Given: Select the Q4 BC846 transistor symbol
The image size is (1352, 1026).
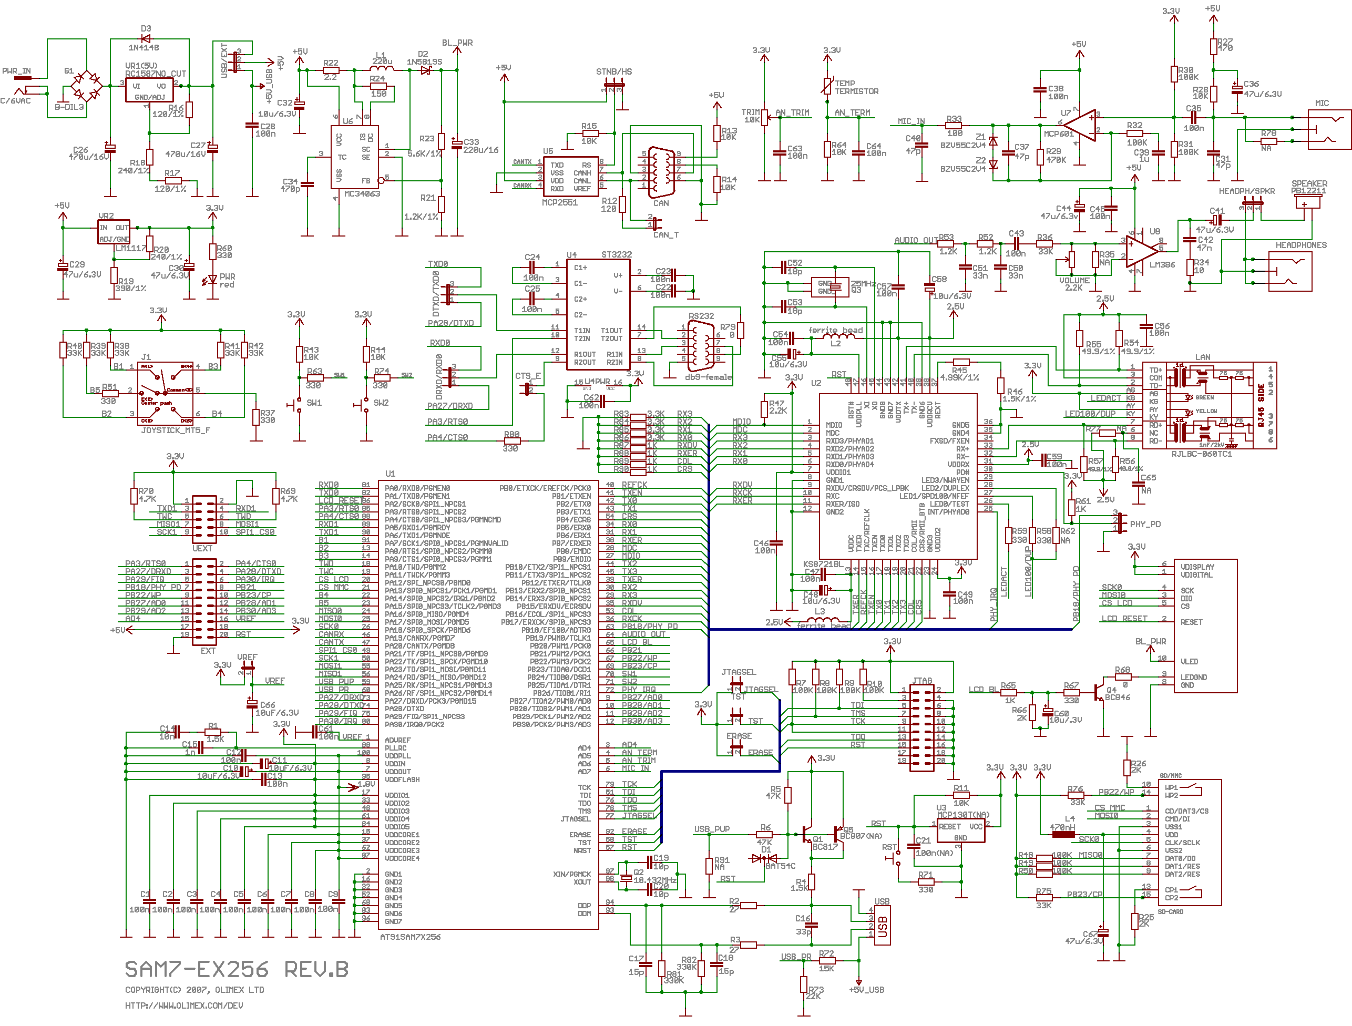Looking at the screenshot, I should click(1100, 692).
